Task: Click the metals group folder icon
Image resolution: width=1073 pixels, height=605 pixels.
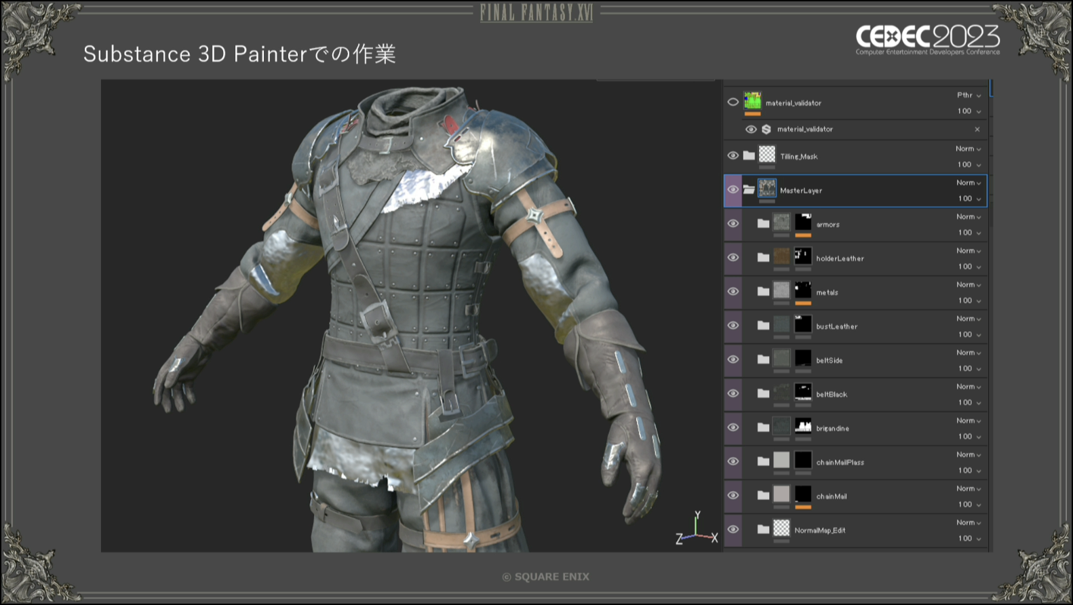Action: [x=763, y=291]
